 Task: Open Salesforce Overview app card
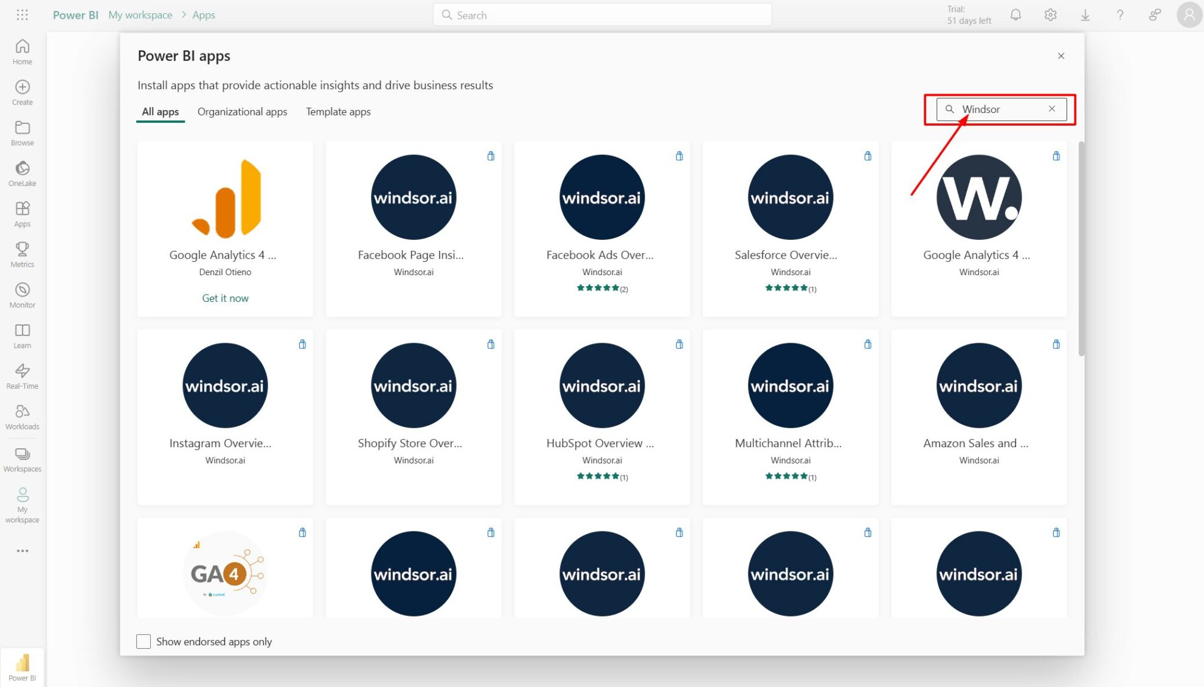pos(791,229)
